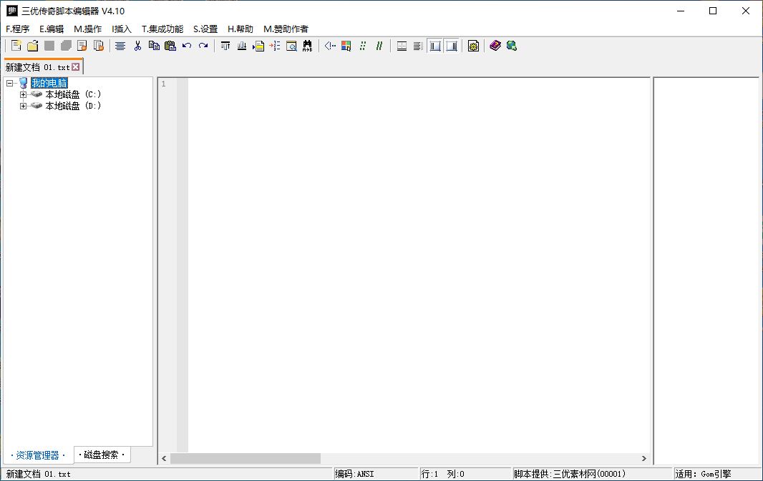
Task: Click the scissors cut icon
Action: (x=137, y=46)
